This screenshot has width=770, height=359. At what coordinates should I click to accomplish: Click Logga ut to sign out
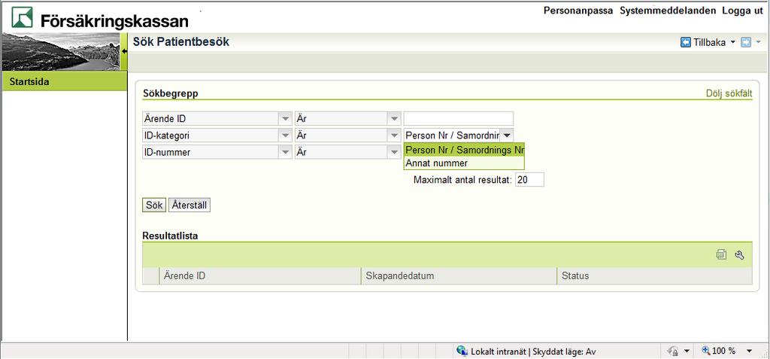click(x=742, y=11)
